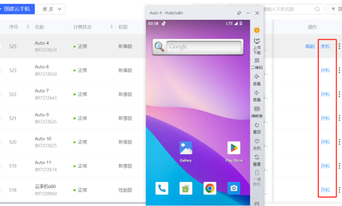Click the 性能版 model cell
The height and width of the screenshot is (206, 342).
pyautogui.click(x=125, y=190)
